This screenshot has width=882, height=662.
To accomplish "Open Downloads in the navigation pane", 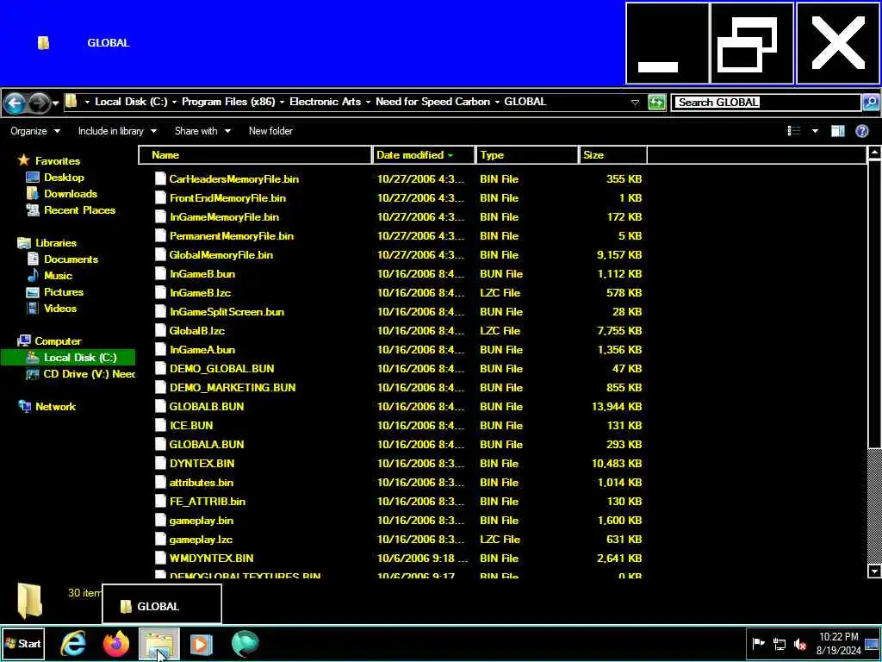I will click(x=71, y=194).
